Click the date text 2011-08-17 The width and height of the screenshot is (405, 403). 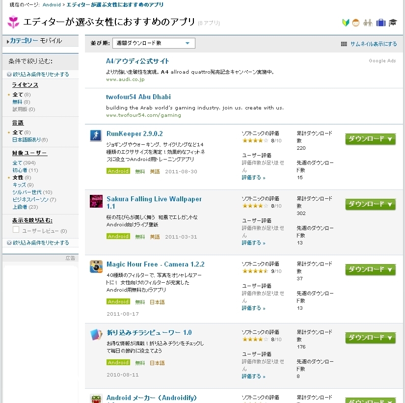122,314
